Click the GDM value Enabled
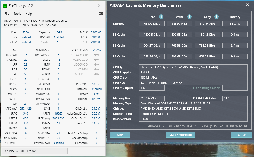The height and width of the screenshot is (157, 254). click(x=26, y=42)
